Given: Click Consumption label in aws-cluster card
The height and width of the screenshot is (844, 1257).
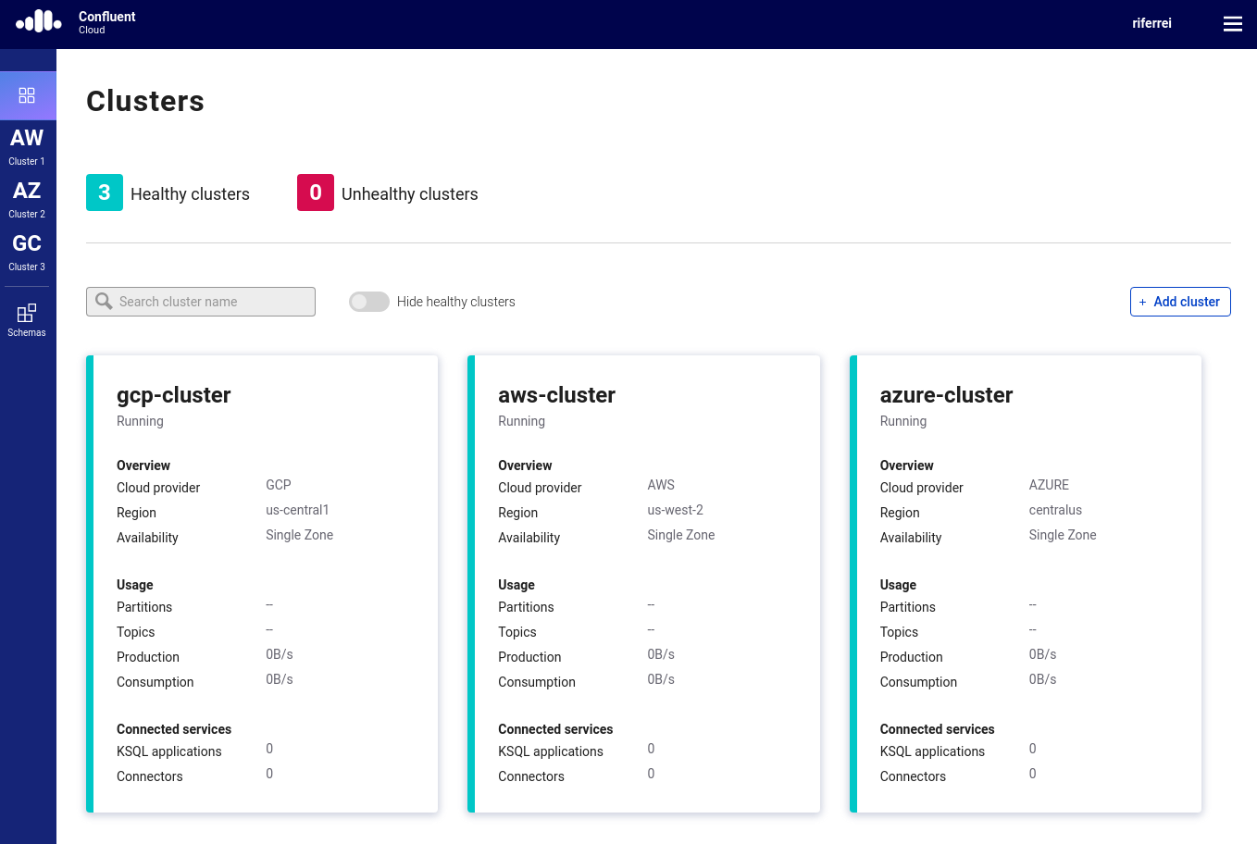Looking at the screenshot, I should pos(537,682).
